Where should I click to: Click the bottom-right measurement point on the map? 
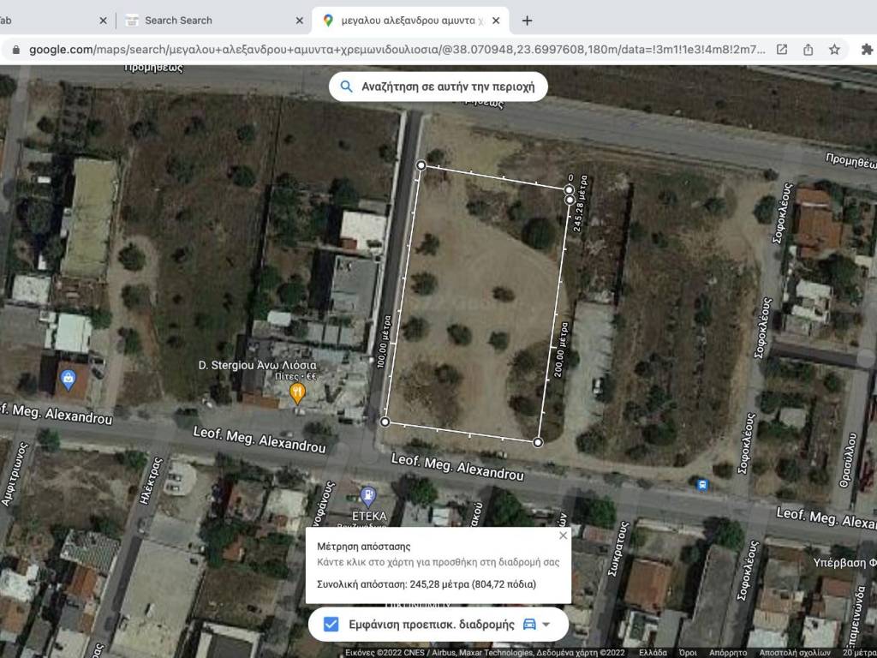coord(538,442)
